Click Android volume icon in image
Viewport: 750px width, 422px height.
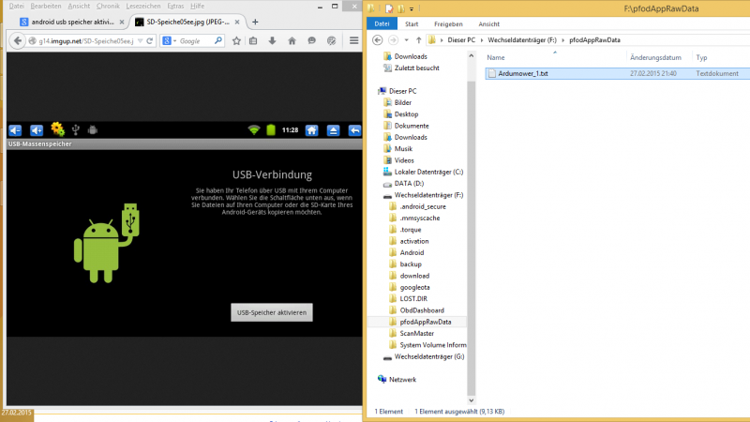[37, 130]
